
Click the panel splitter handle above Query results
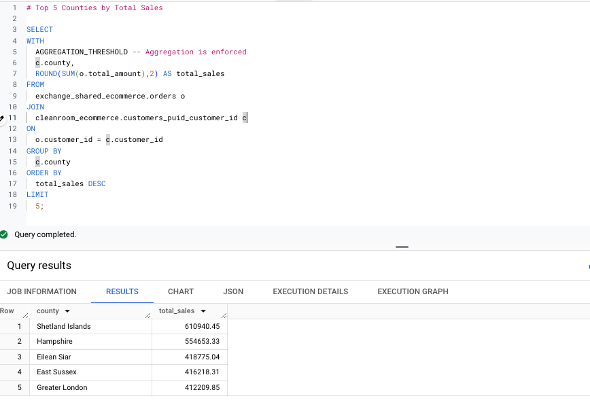coord(402,247)
